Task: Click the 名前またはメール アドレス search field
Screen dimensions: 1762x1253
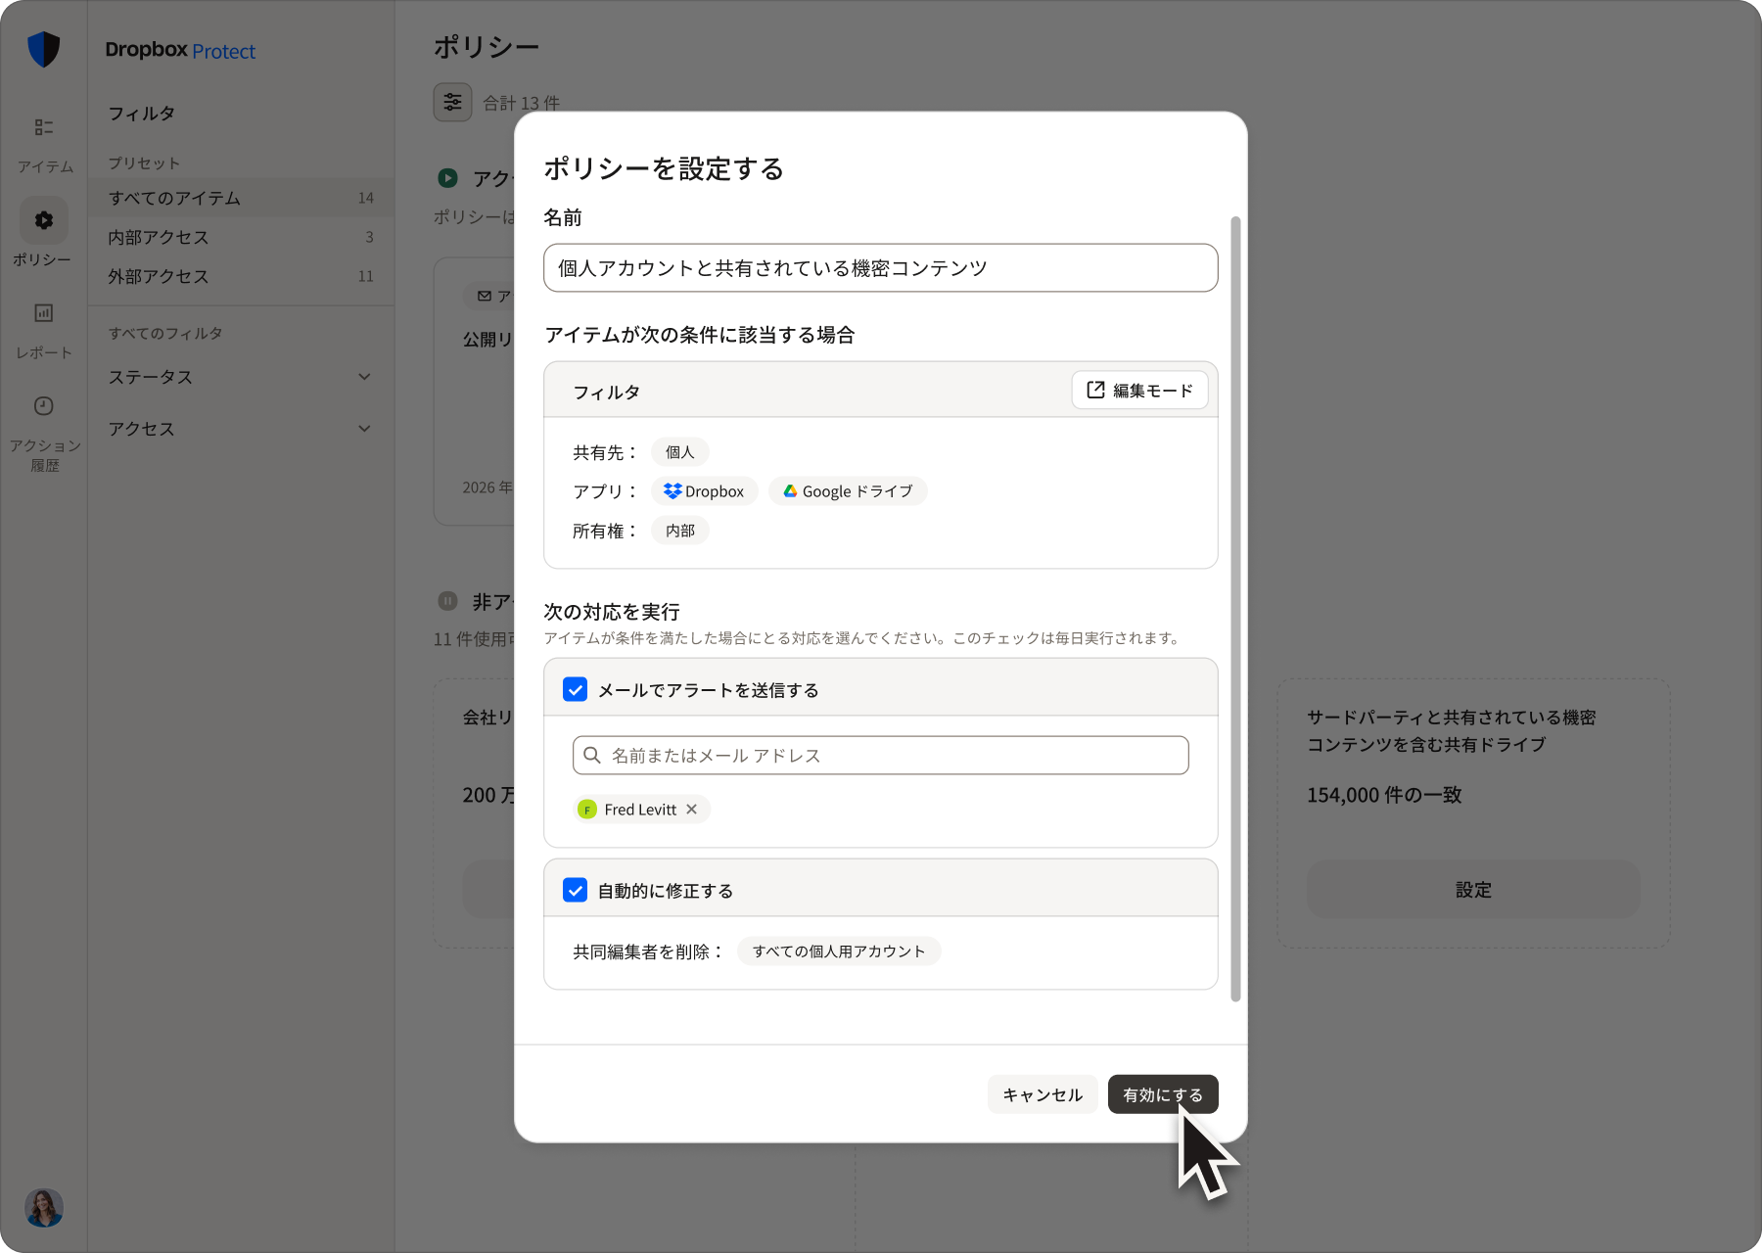Action: pyautogui.click(x=881, y=755)
